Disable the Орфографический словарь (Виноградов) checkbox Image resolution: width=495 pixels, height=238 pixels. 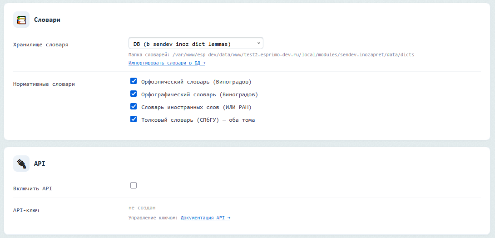pos(134,94)
